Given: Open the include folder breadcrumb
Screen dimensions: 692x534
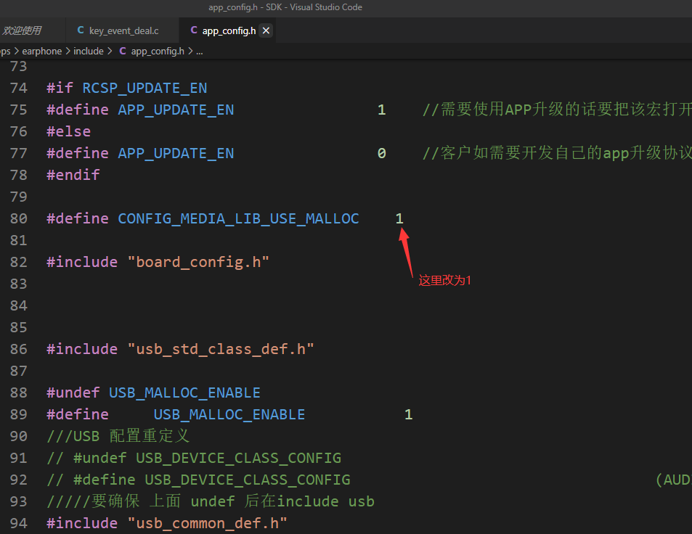Looking at the screenshot, I should point(89,52).
